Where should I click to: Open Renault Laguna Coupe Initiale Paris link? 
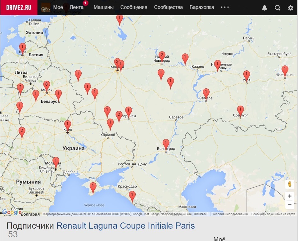point(126,226)
